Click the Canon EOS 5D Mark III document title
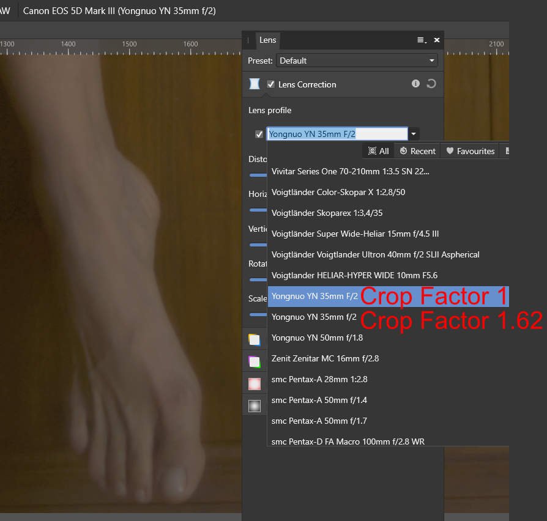 119,11
